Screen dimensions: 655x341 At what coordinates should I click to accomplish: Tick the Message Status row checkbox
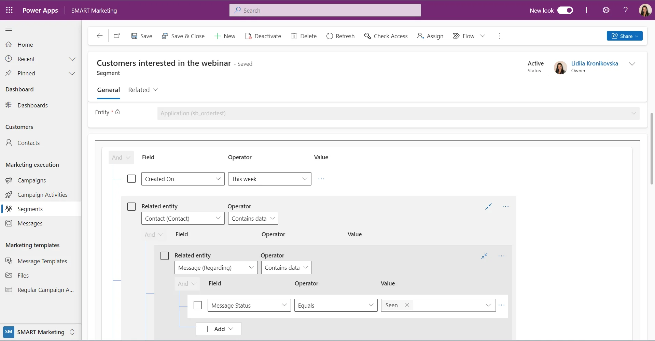[198, 305]
